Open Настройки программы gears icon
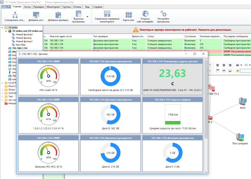Image resolution: width=251 pixels, height=179 pixels. coord(163,14)
